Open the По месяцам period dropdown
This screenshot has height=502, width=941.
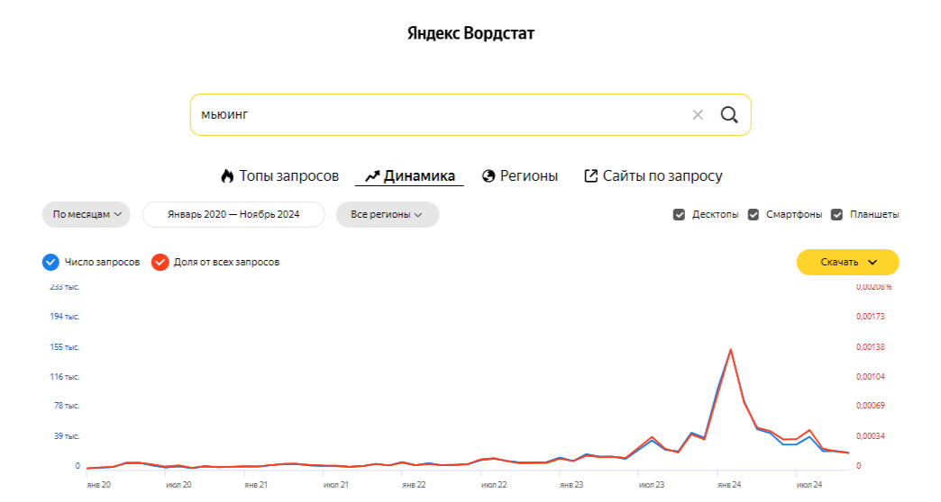click(x=87, y=214)
